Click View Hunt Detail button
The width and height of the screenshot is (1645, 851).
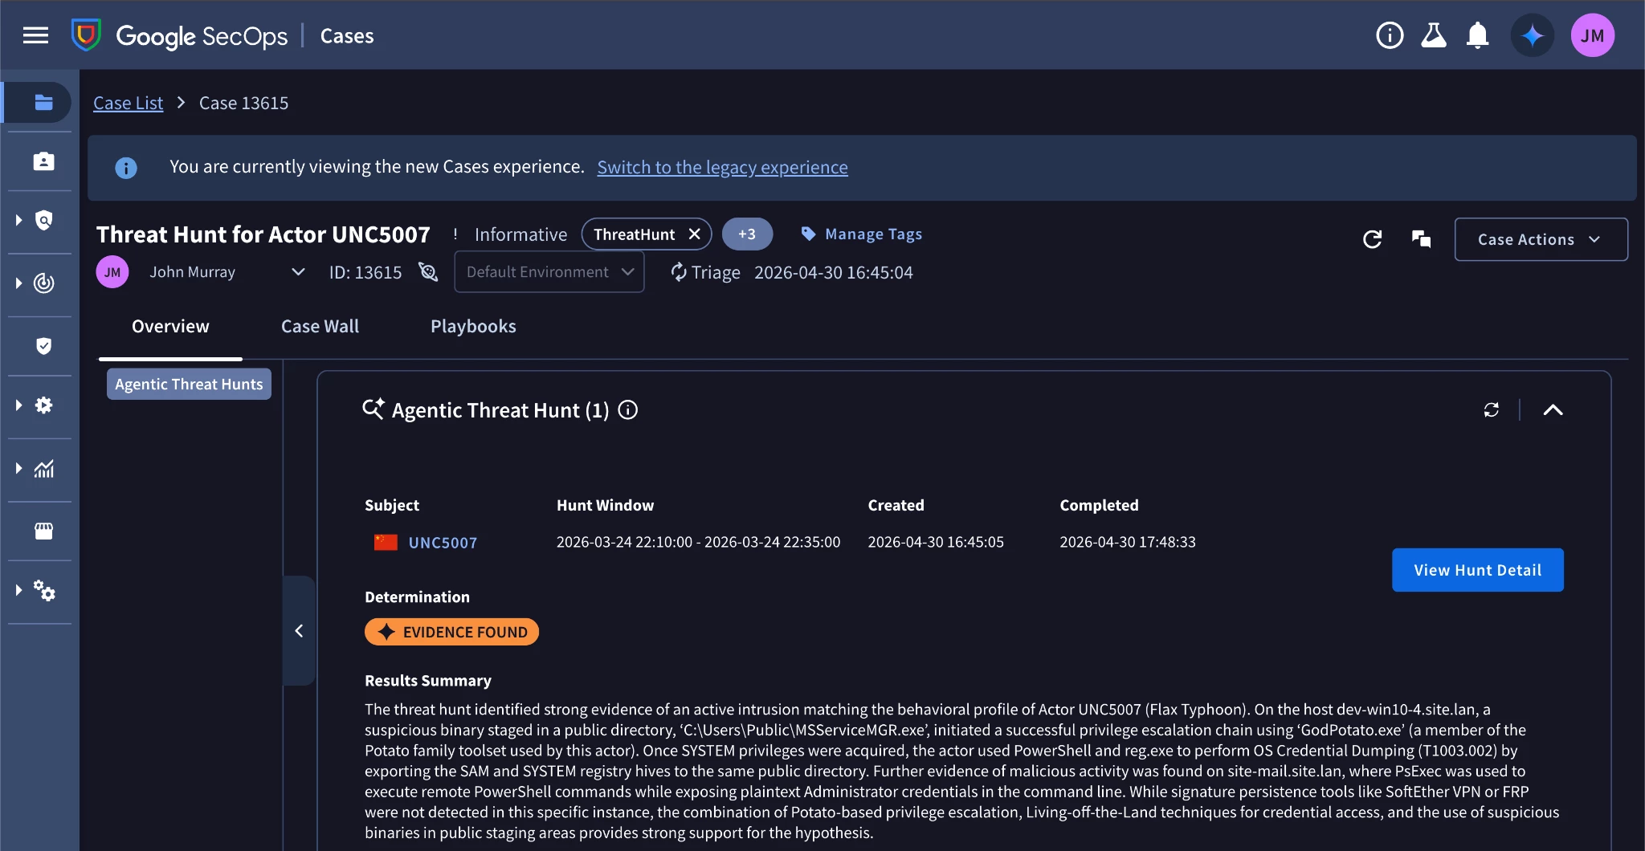(1477, 570)
